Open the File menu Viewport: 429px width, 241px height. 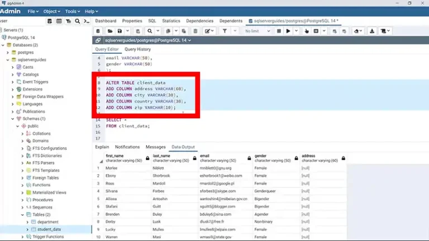click(x=33, y=12)
